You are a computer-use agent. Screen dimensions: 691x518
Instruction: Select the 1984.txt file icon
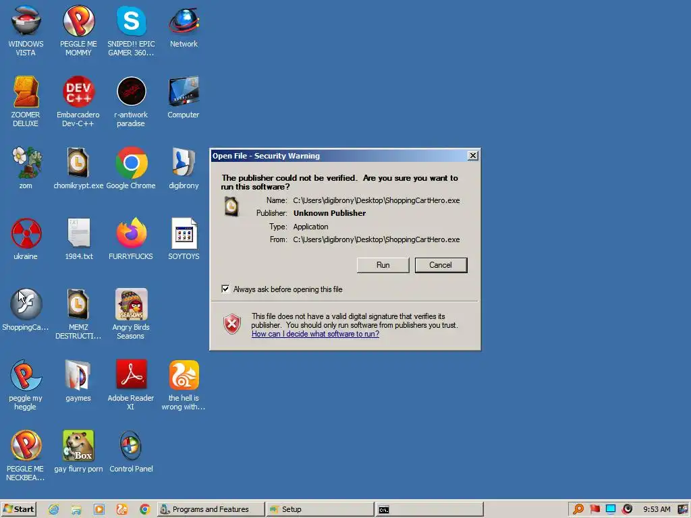coord(78,239)
